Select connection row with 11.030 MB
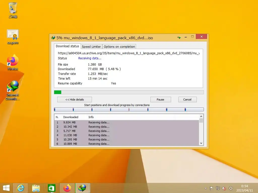This screenshot has height=193, width=258. pyautogui.click(x=126, y=135)
